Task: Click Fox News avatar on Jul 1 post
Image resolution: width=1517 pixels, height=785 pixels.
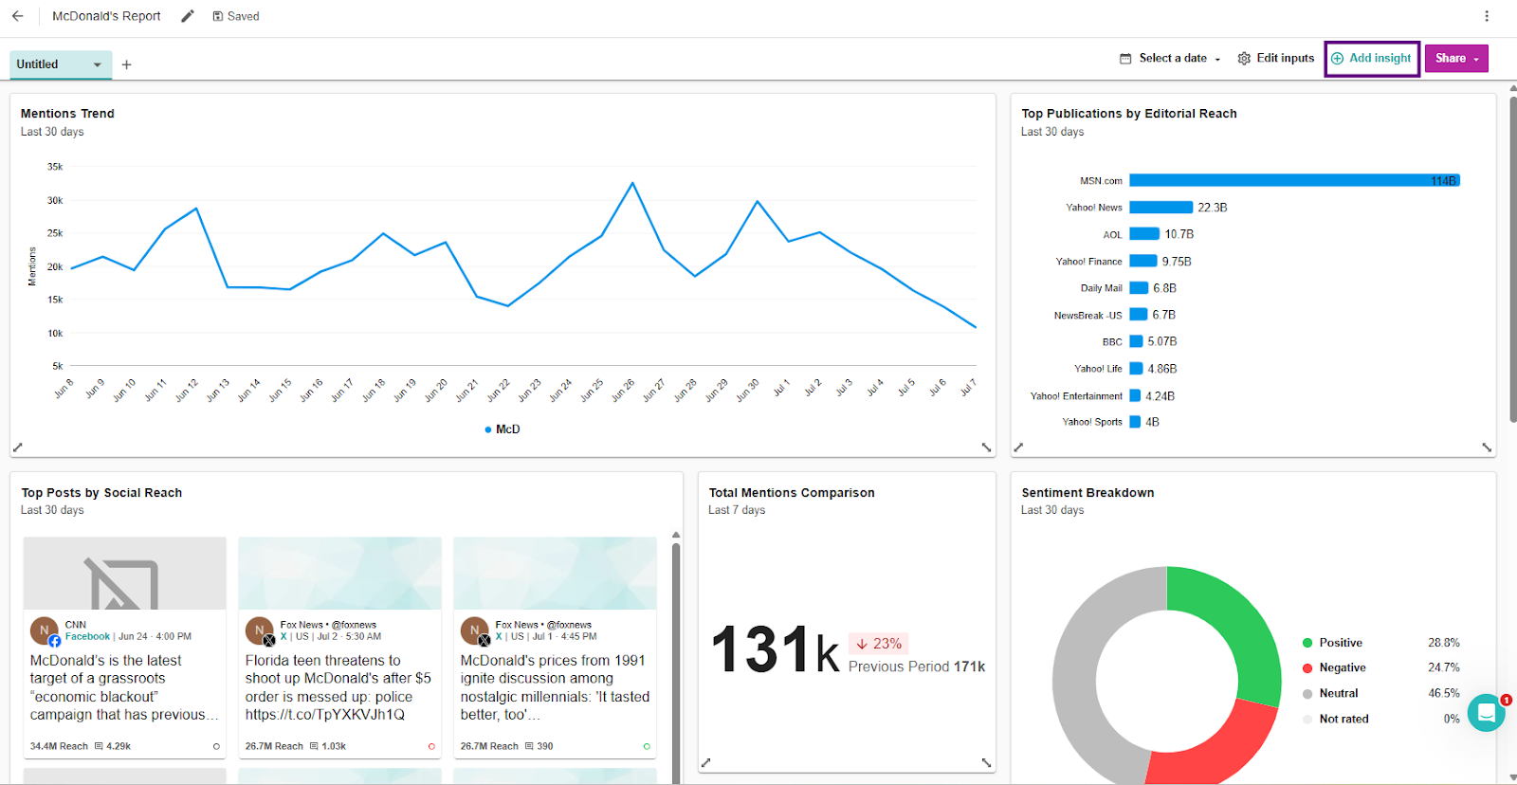Action: [x=474, y=630]
